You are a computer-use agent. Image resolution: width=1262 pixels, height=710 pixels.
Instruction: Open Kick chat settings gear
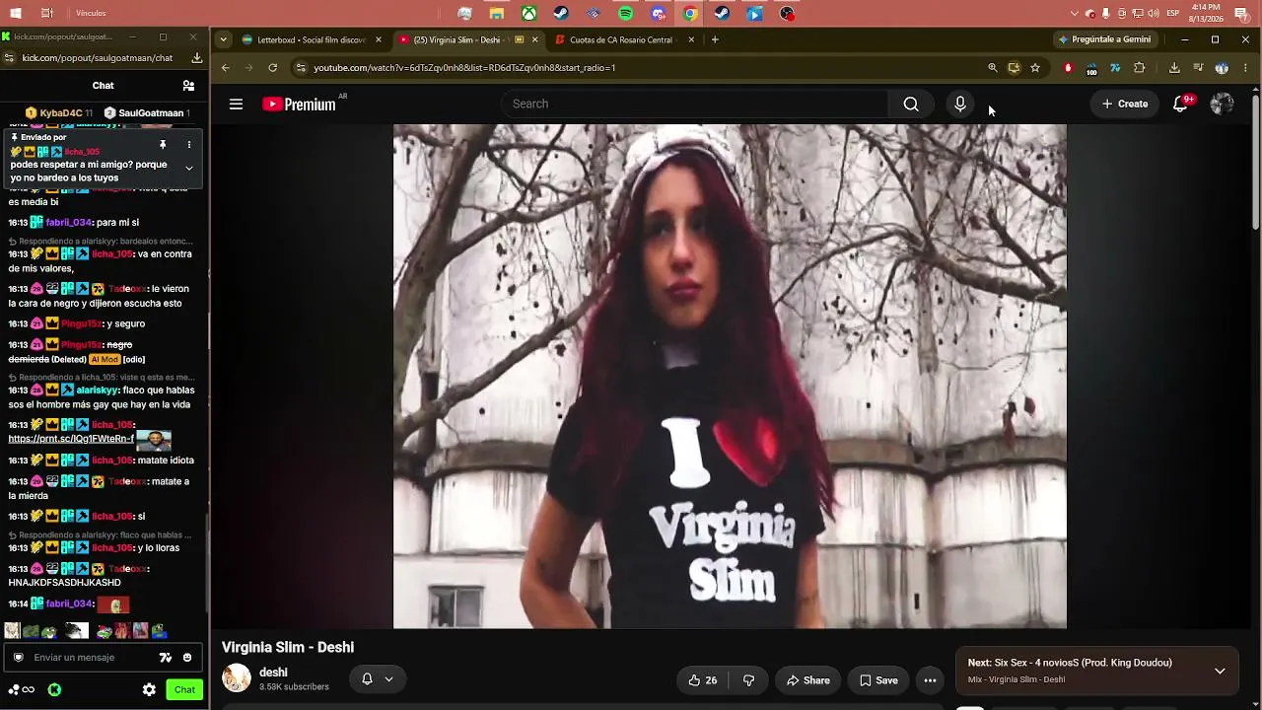pyautogui.click(x=149, y=689)
